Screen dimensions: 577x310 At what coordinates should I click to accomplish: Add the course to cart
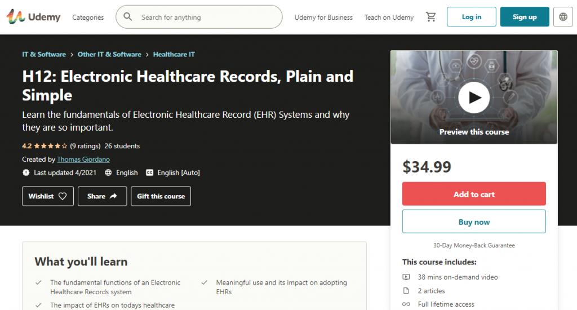(x=474, y=194)
